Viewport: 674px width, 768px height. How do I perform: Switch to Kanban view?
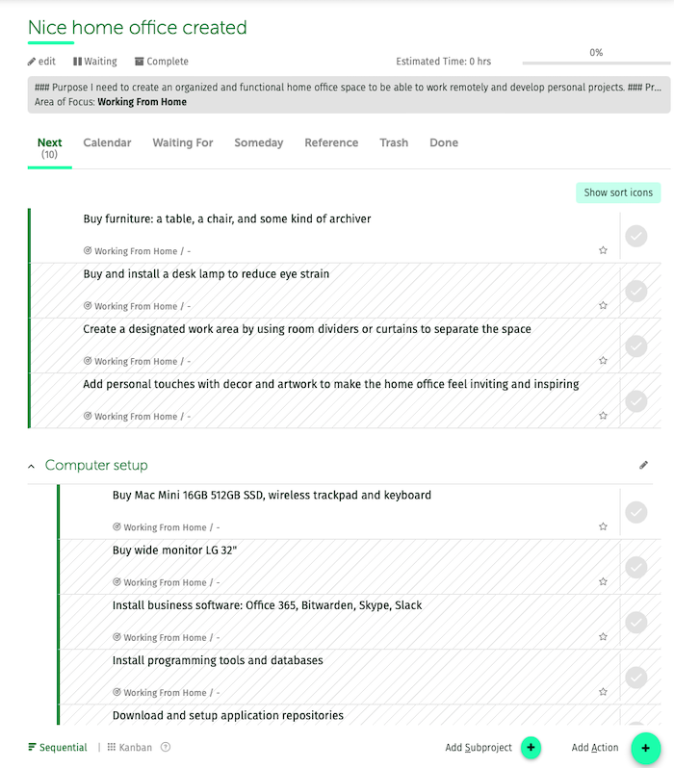[x=129, y=747]
